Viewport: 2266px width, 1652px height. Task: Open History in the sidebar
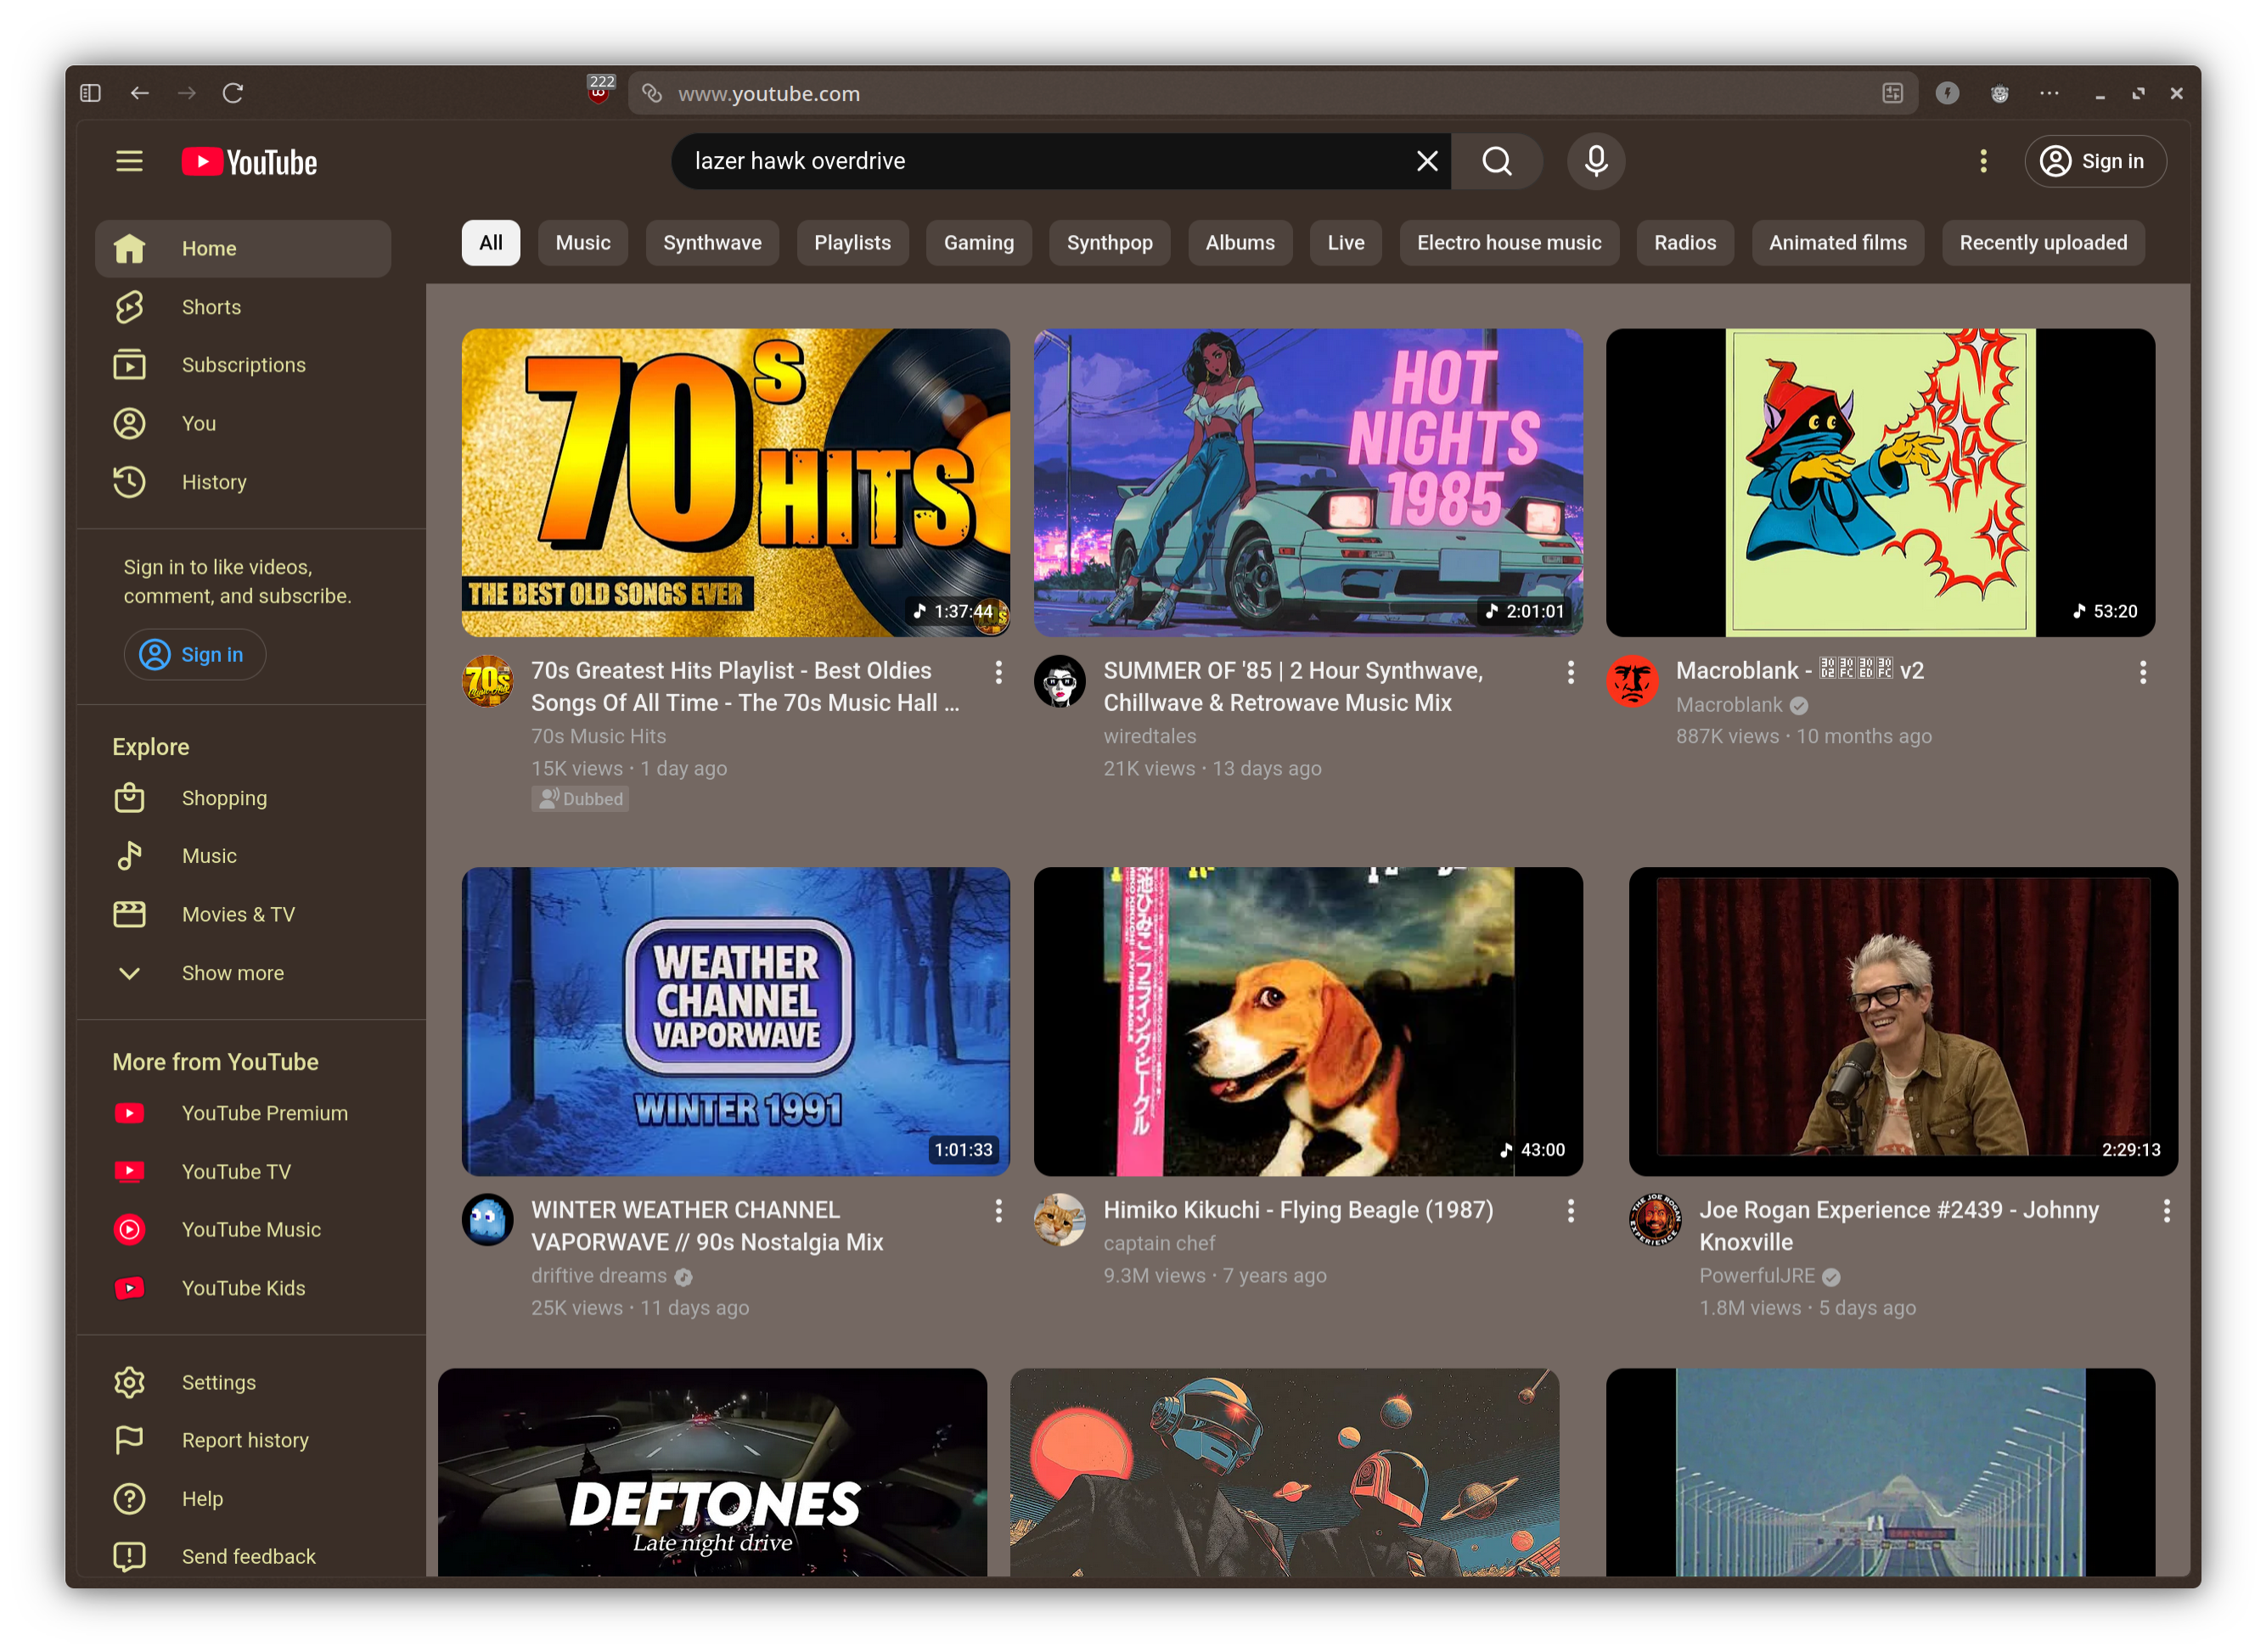(213, 482)
